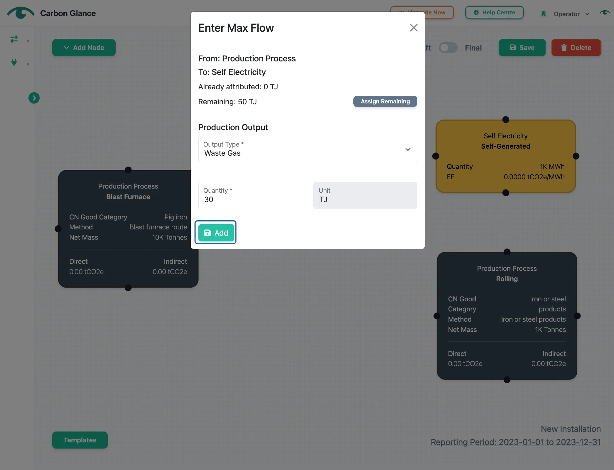Screen dimensions: 614x470
Task: Open the Operator account menu
Action: pyautogui.click(x=571, y=14)
